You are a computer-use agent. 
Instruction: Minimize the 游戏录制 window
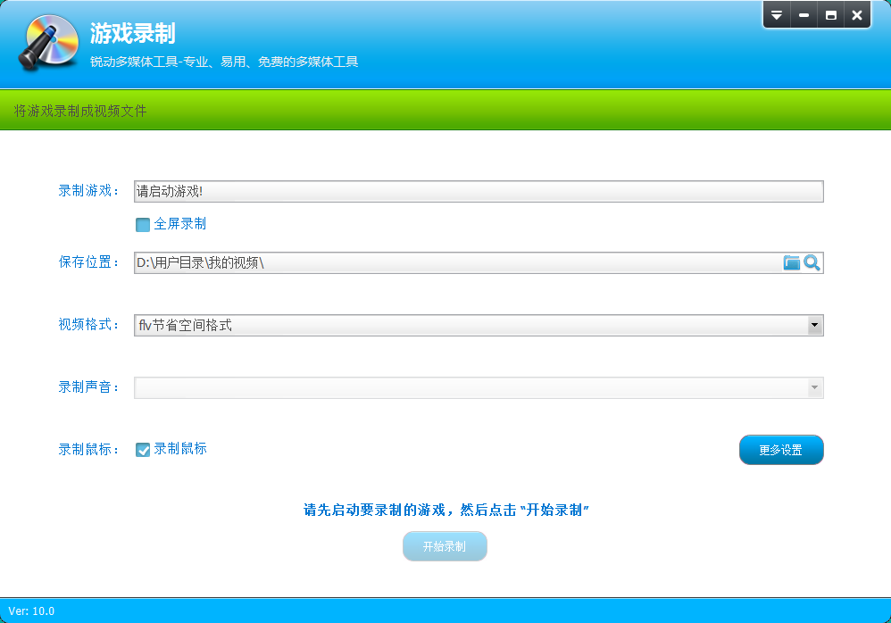pos(804,15)
